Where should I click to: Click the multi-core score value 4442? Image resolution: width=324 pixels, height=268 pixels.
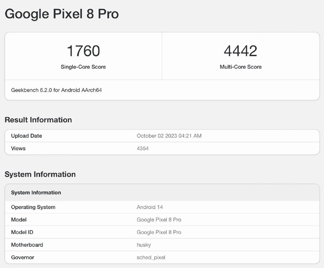coord(241,51)
